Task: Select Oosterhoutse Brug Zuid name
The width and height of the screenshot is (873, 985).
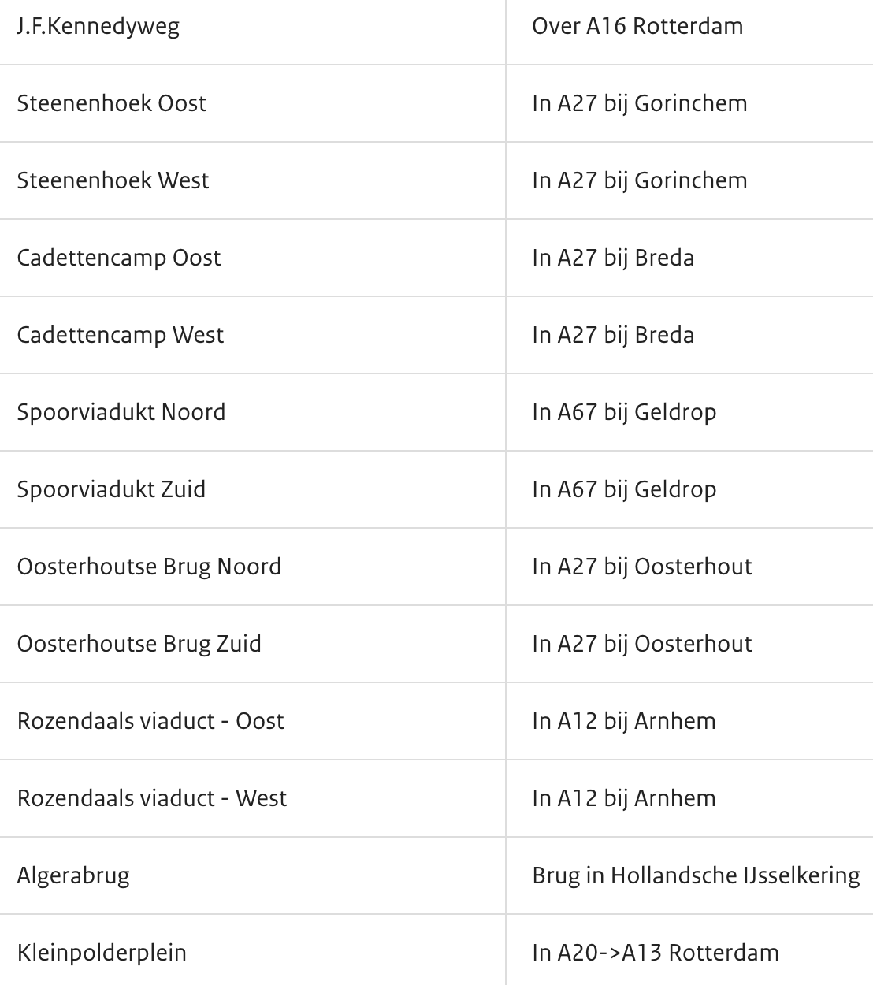Action: pos(139,644)
